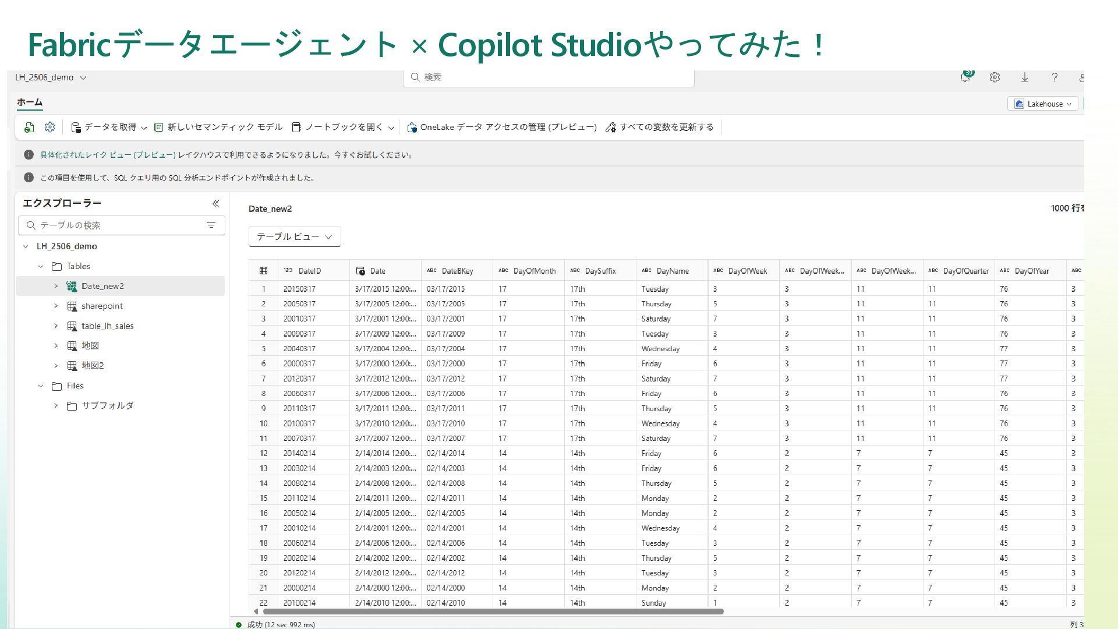Viewport: 1118px width, 629px height.
Task: Open the table search filter icon
Action: [x=211, y=225]
